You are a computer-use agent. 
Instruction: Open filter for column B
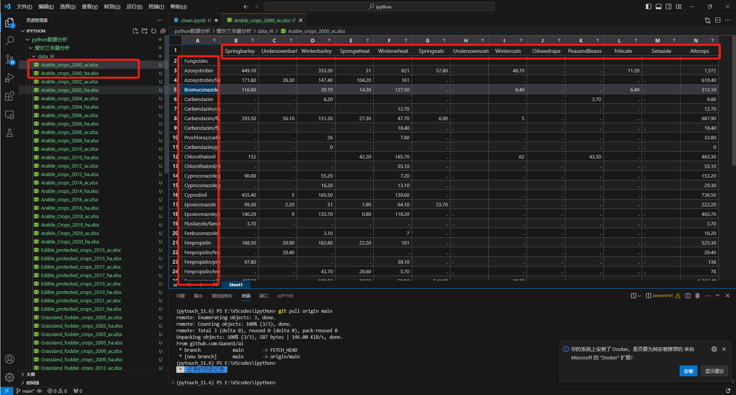253,40
